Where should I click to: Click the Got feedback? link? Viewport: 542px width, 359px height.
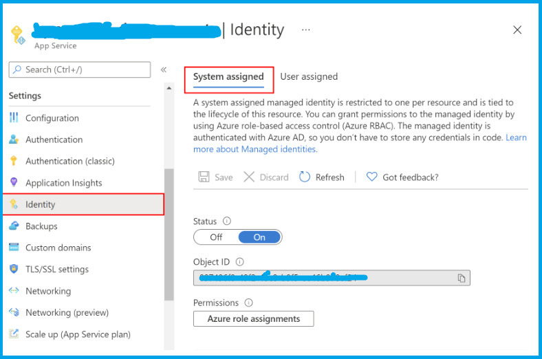[411, 177]
